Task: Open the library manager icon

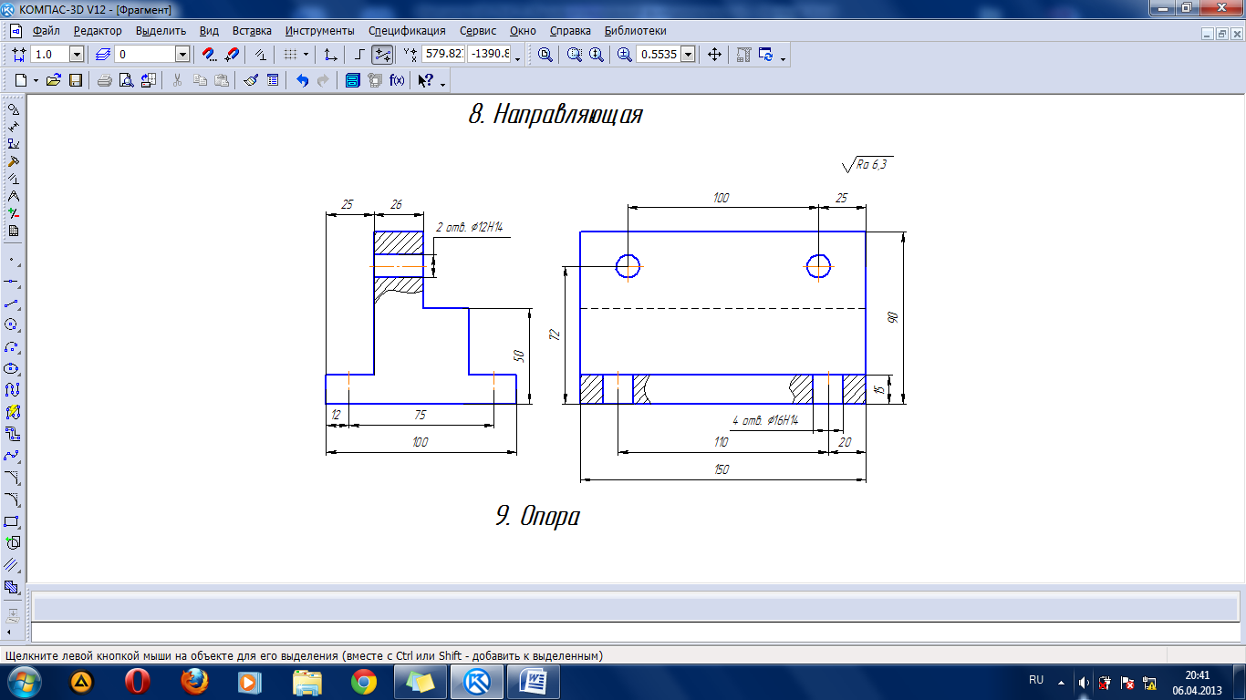Action: tap(353, 80)
